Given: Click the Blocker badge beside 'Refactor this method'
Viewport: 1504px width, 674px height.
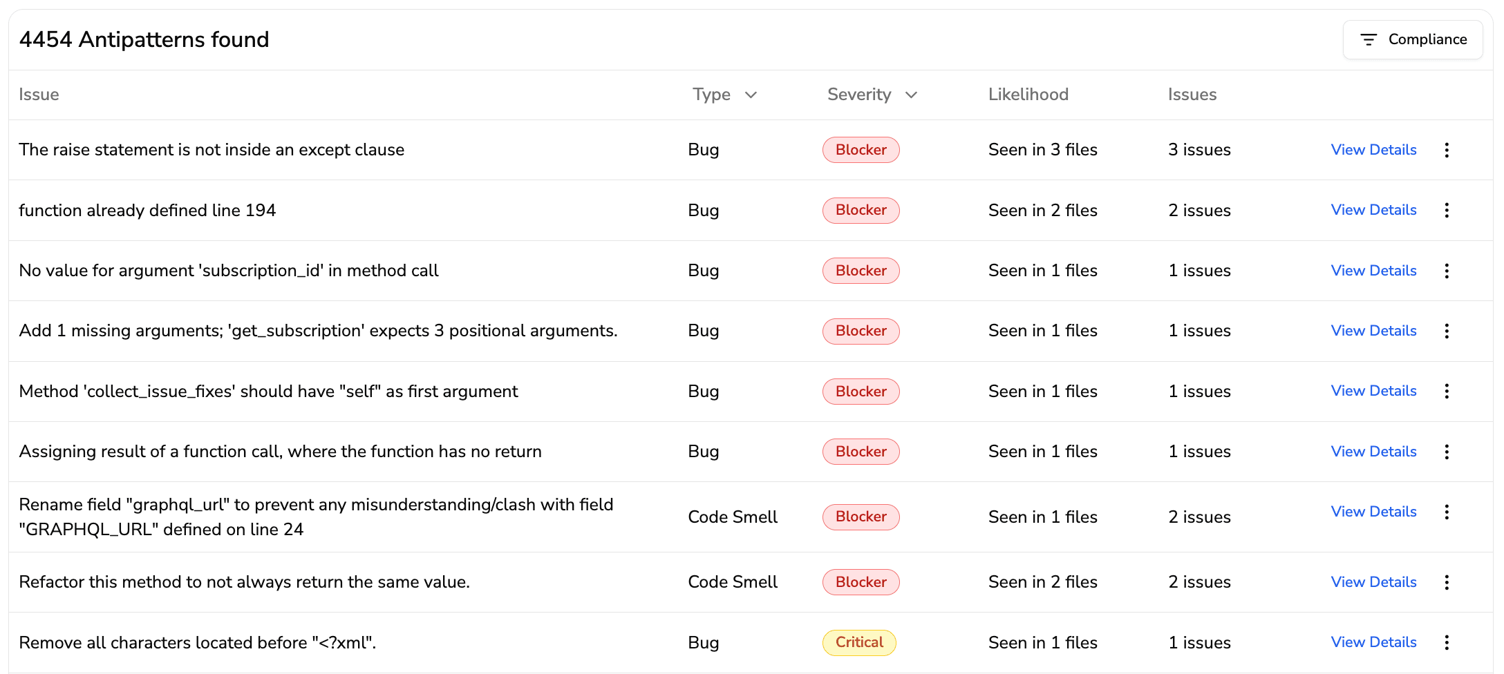Looking at the screenshot, I should coord(861,581).
